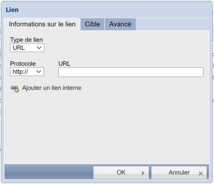This screenshot has height=184, width=214.
Task: Click the URL label above the field
Action: click(x=64, y=63)
